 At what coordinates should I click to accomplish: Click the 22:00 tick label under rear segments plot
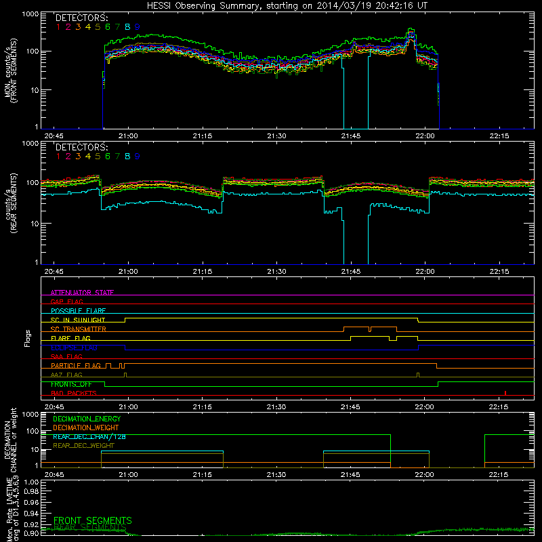click(425, 272)
